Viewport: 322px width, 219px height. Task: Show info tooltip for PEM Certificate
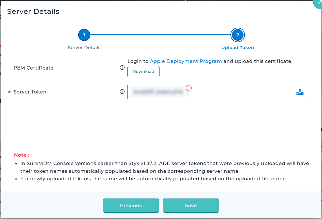122,68
